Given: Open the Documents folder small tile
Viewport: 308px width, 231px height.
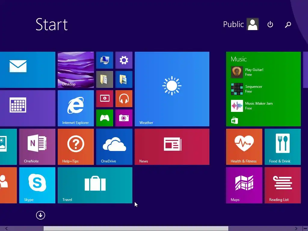Looking at the screenshot, I should click(105, 79).
